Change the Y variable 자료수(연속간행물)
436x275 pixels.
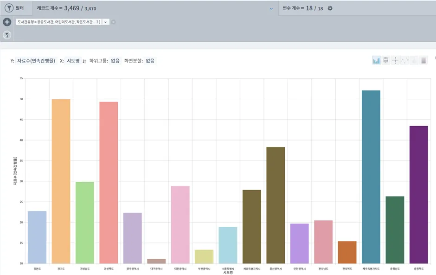click(36, 61)
